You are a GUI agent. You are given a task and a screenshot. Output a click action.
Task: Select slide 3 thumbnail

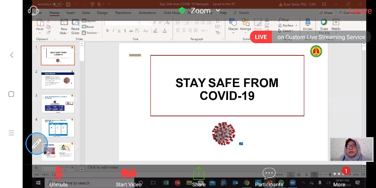click(58, 104)
